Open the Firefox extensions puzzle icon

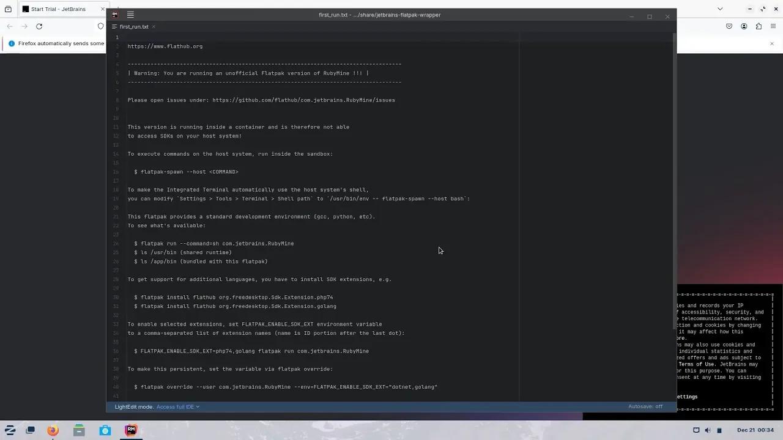pos(759,26)
